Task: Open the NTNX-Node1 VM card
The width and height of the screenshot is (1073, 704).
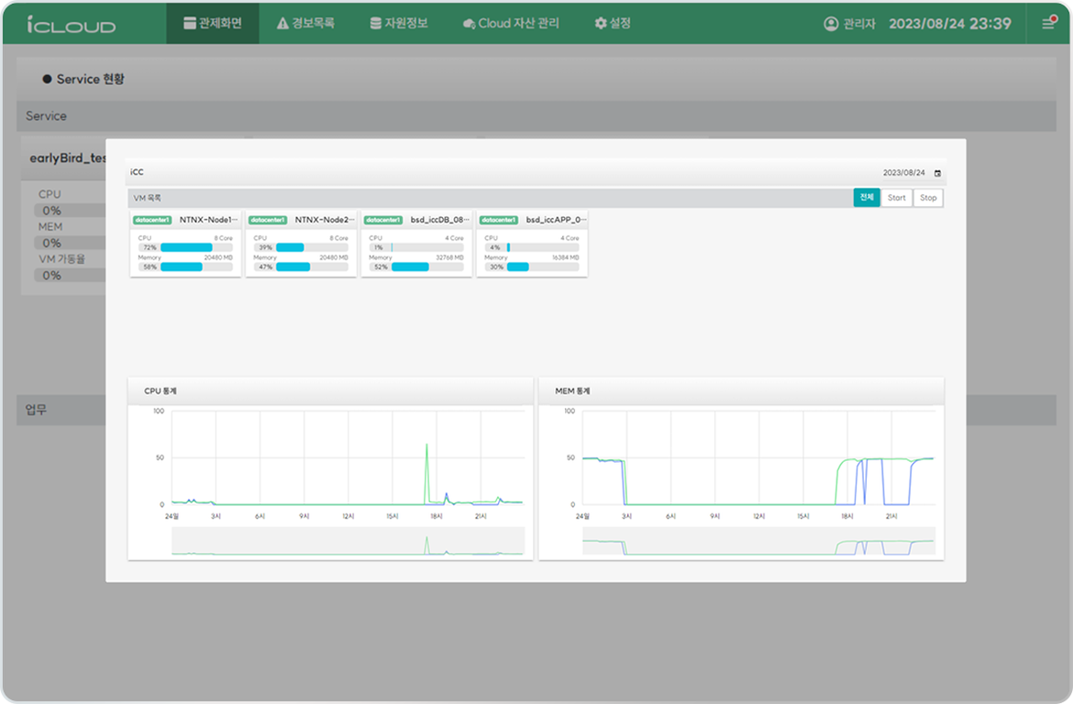Action: point(185,244)
